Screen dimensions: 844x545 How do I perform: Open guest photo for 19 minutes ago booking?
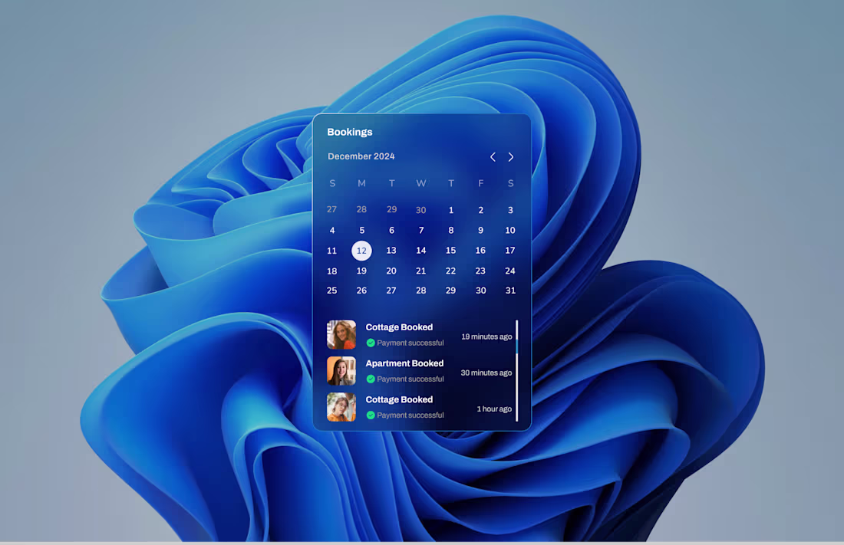point(341,335)
